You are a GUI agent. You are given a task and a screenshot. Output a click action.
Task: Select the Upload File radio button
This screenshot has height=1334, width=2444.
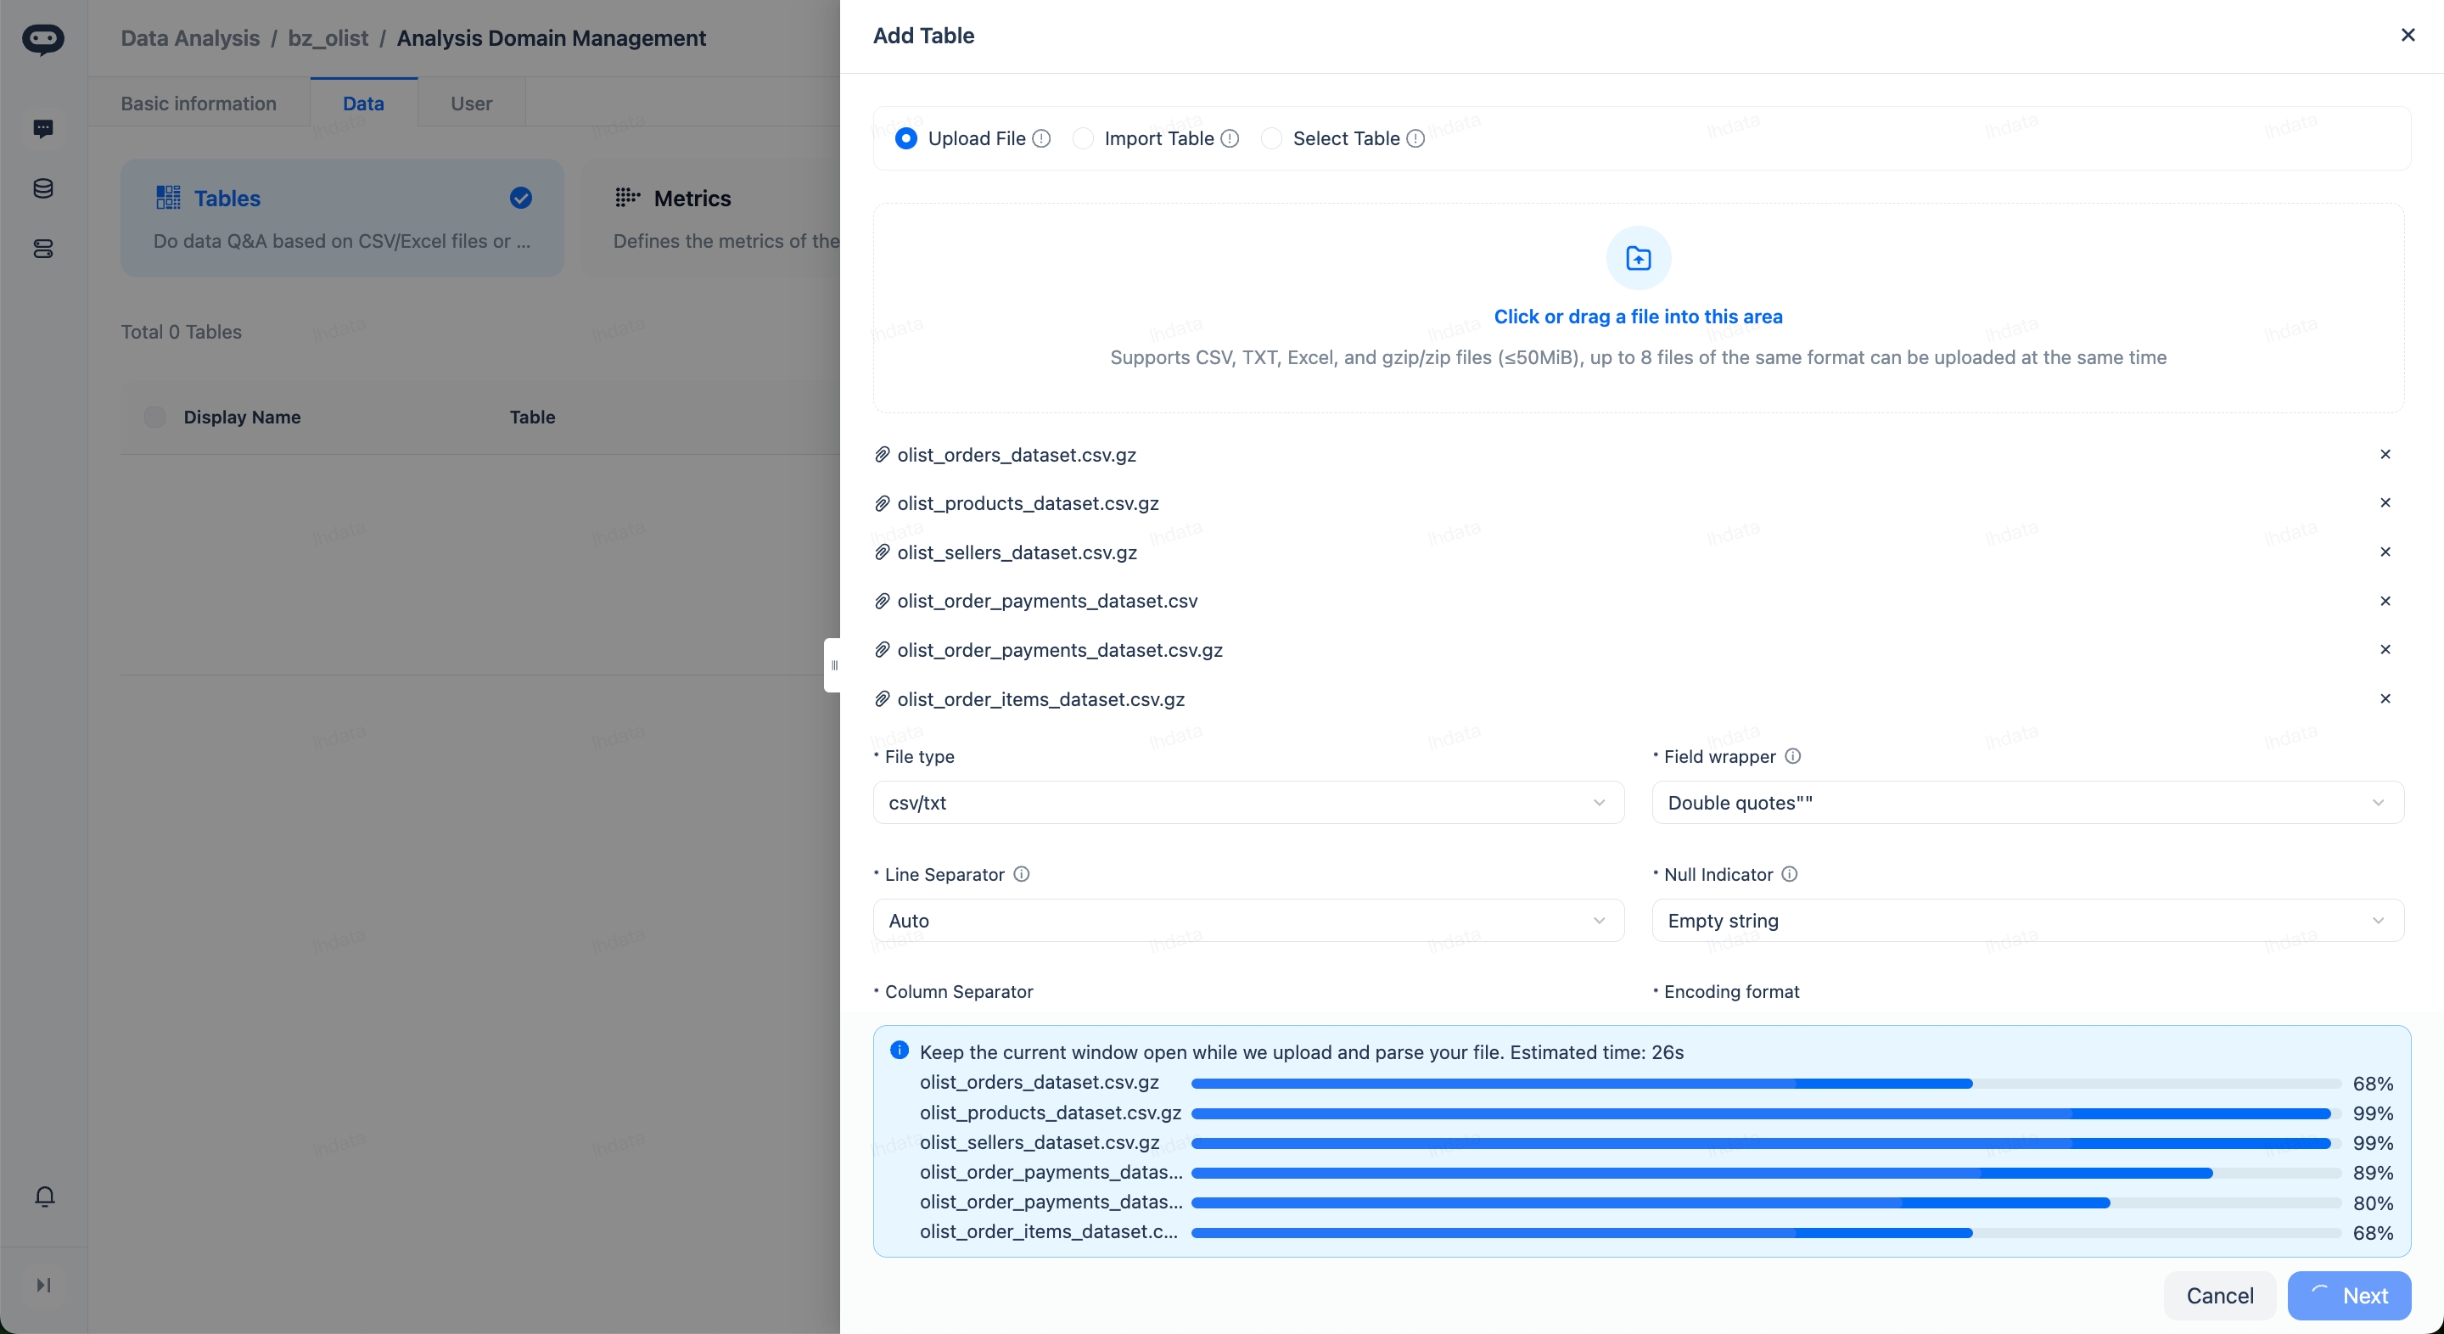906,138
